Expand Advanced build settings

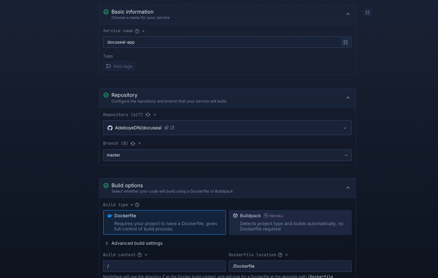click(137, 243)
